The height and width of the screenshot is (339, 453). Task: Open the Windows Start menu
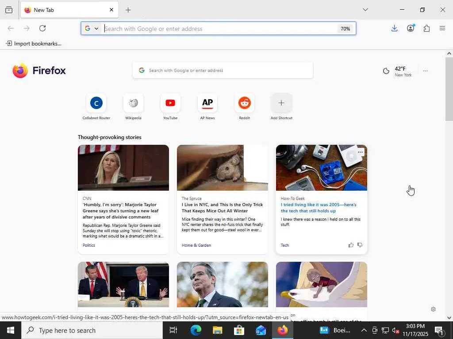pos(11,330)
